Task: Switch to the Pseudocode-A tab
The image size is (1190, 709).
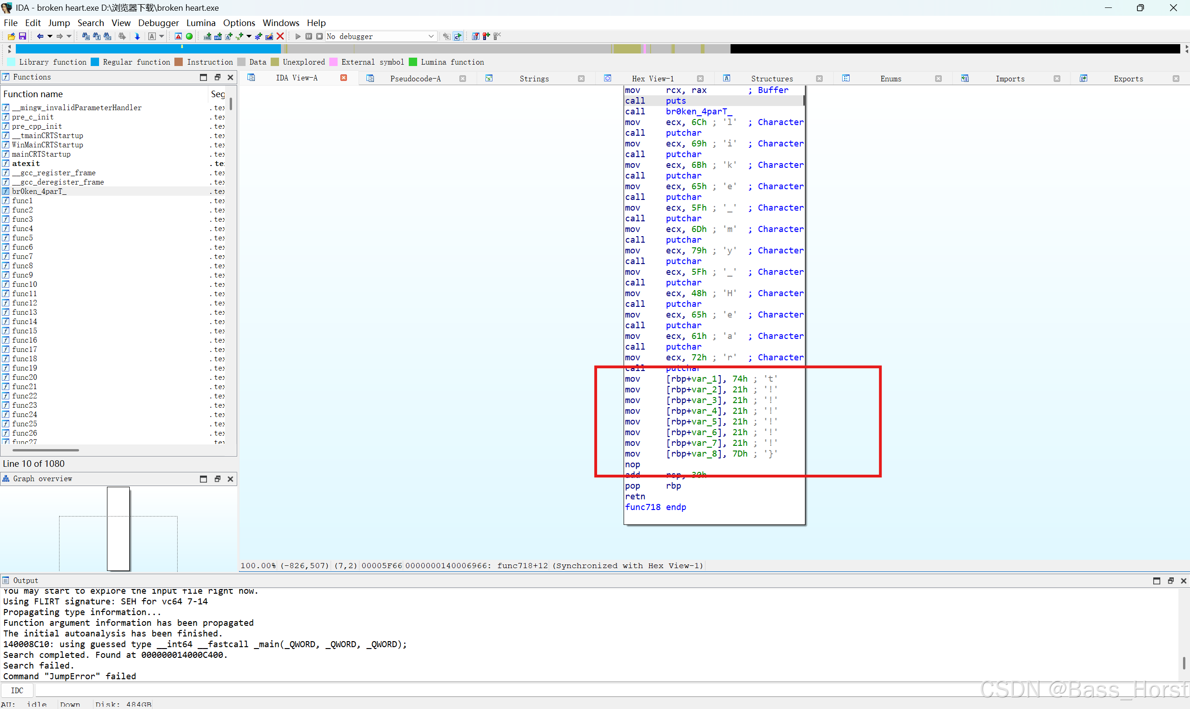Action: click(415, 79)
